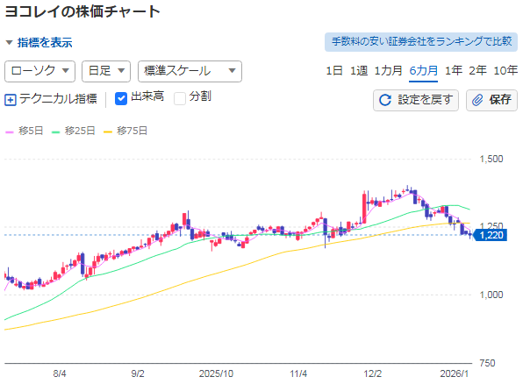This screenshot has height=384, width=523.
Task: Click the 1,220 current price label
Action: tap(491, 235)
